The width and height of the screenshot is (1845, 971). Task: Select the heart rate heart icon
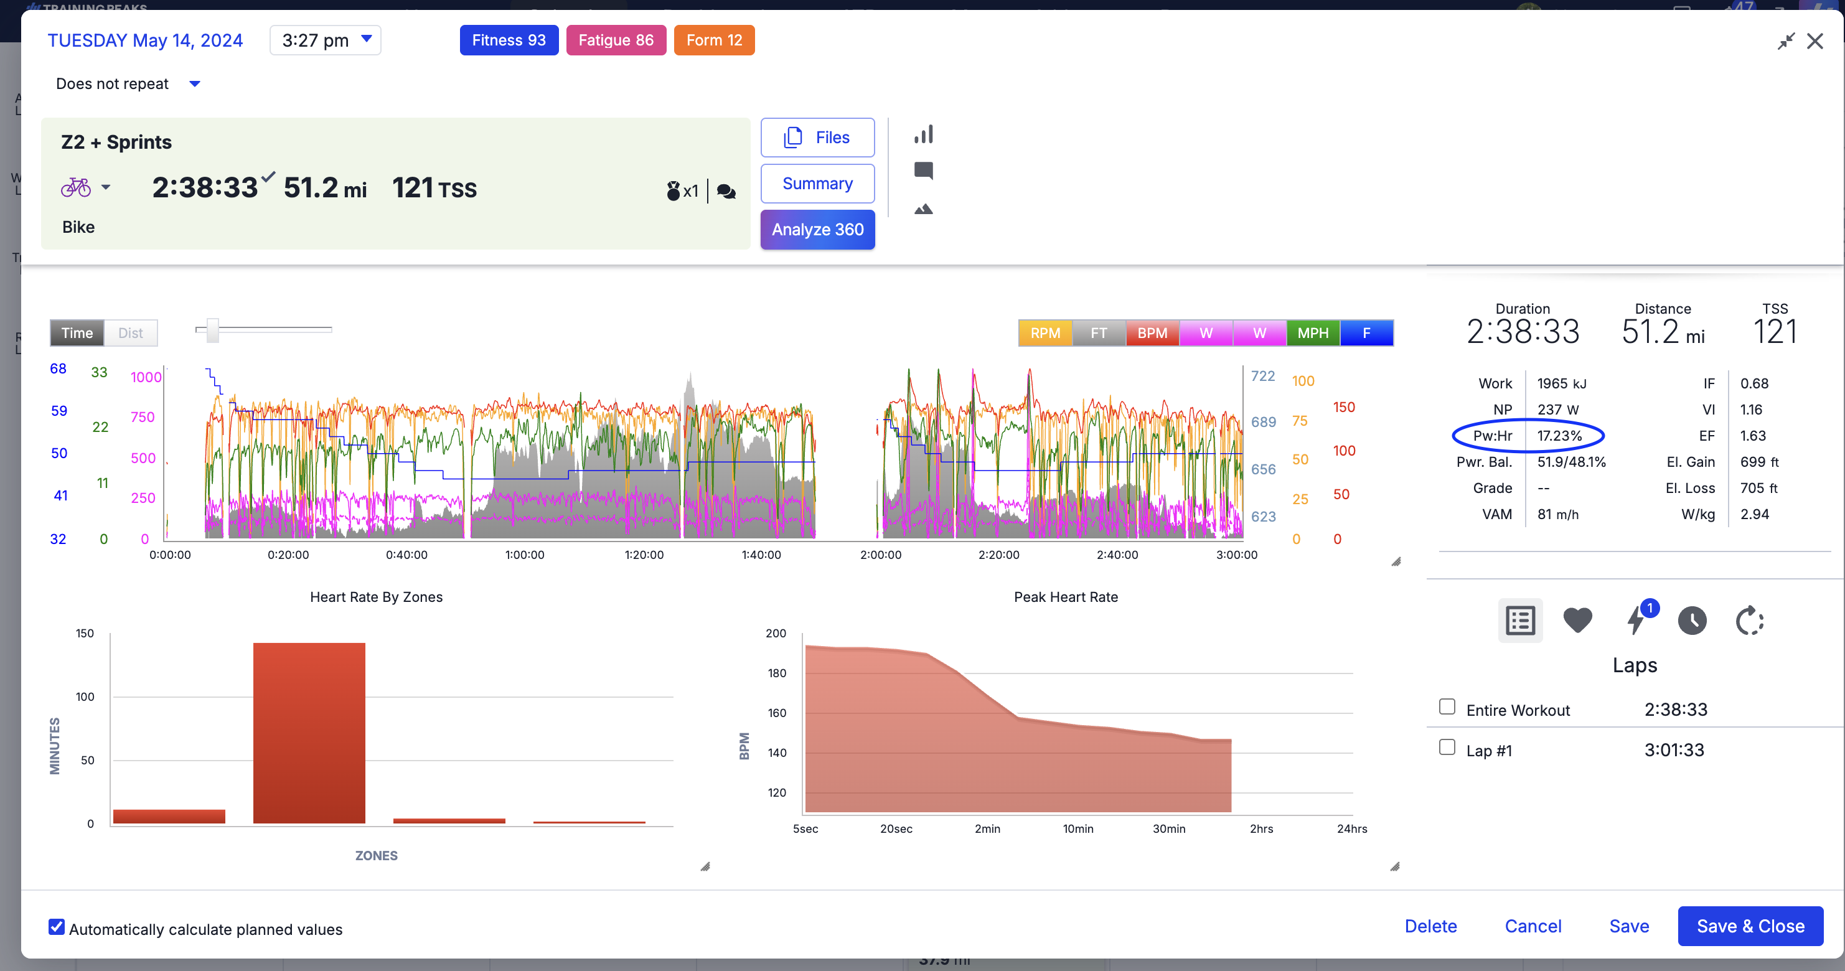coord(1577,620)
